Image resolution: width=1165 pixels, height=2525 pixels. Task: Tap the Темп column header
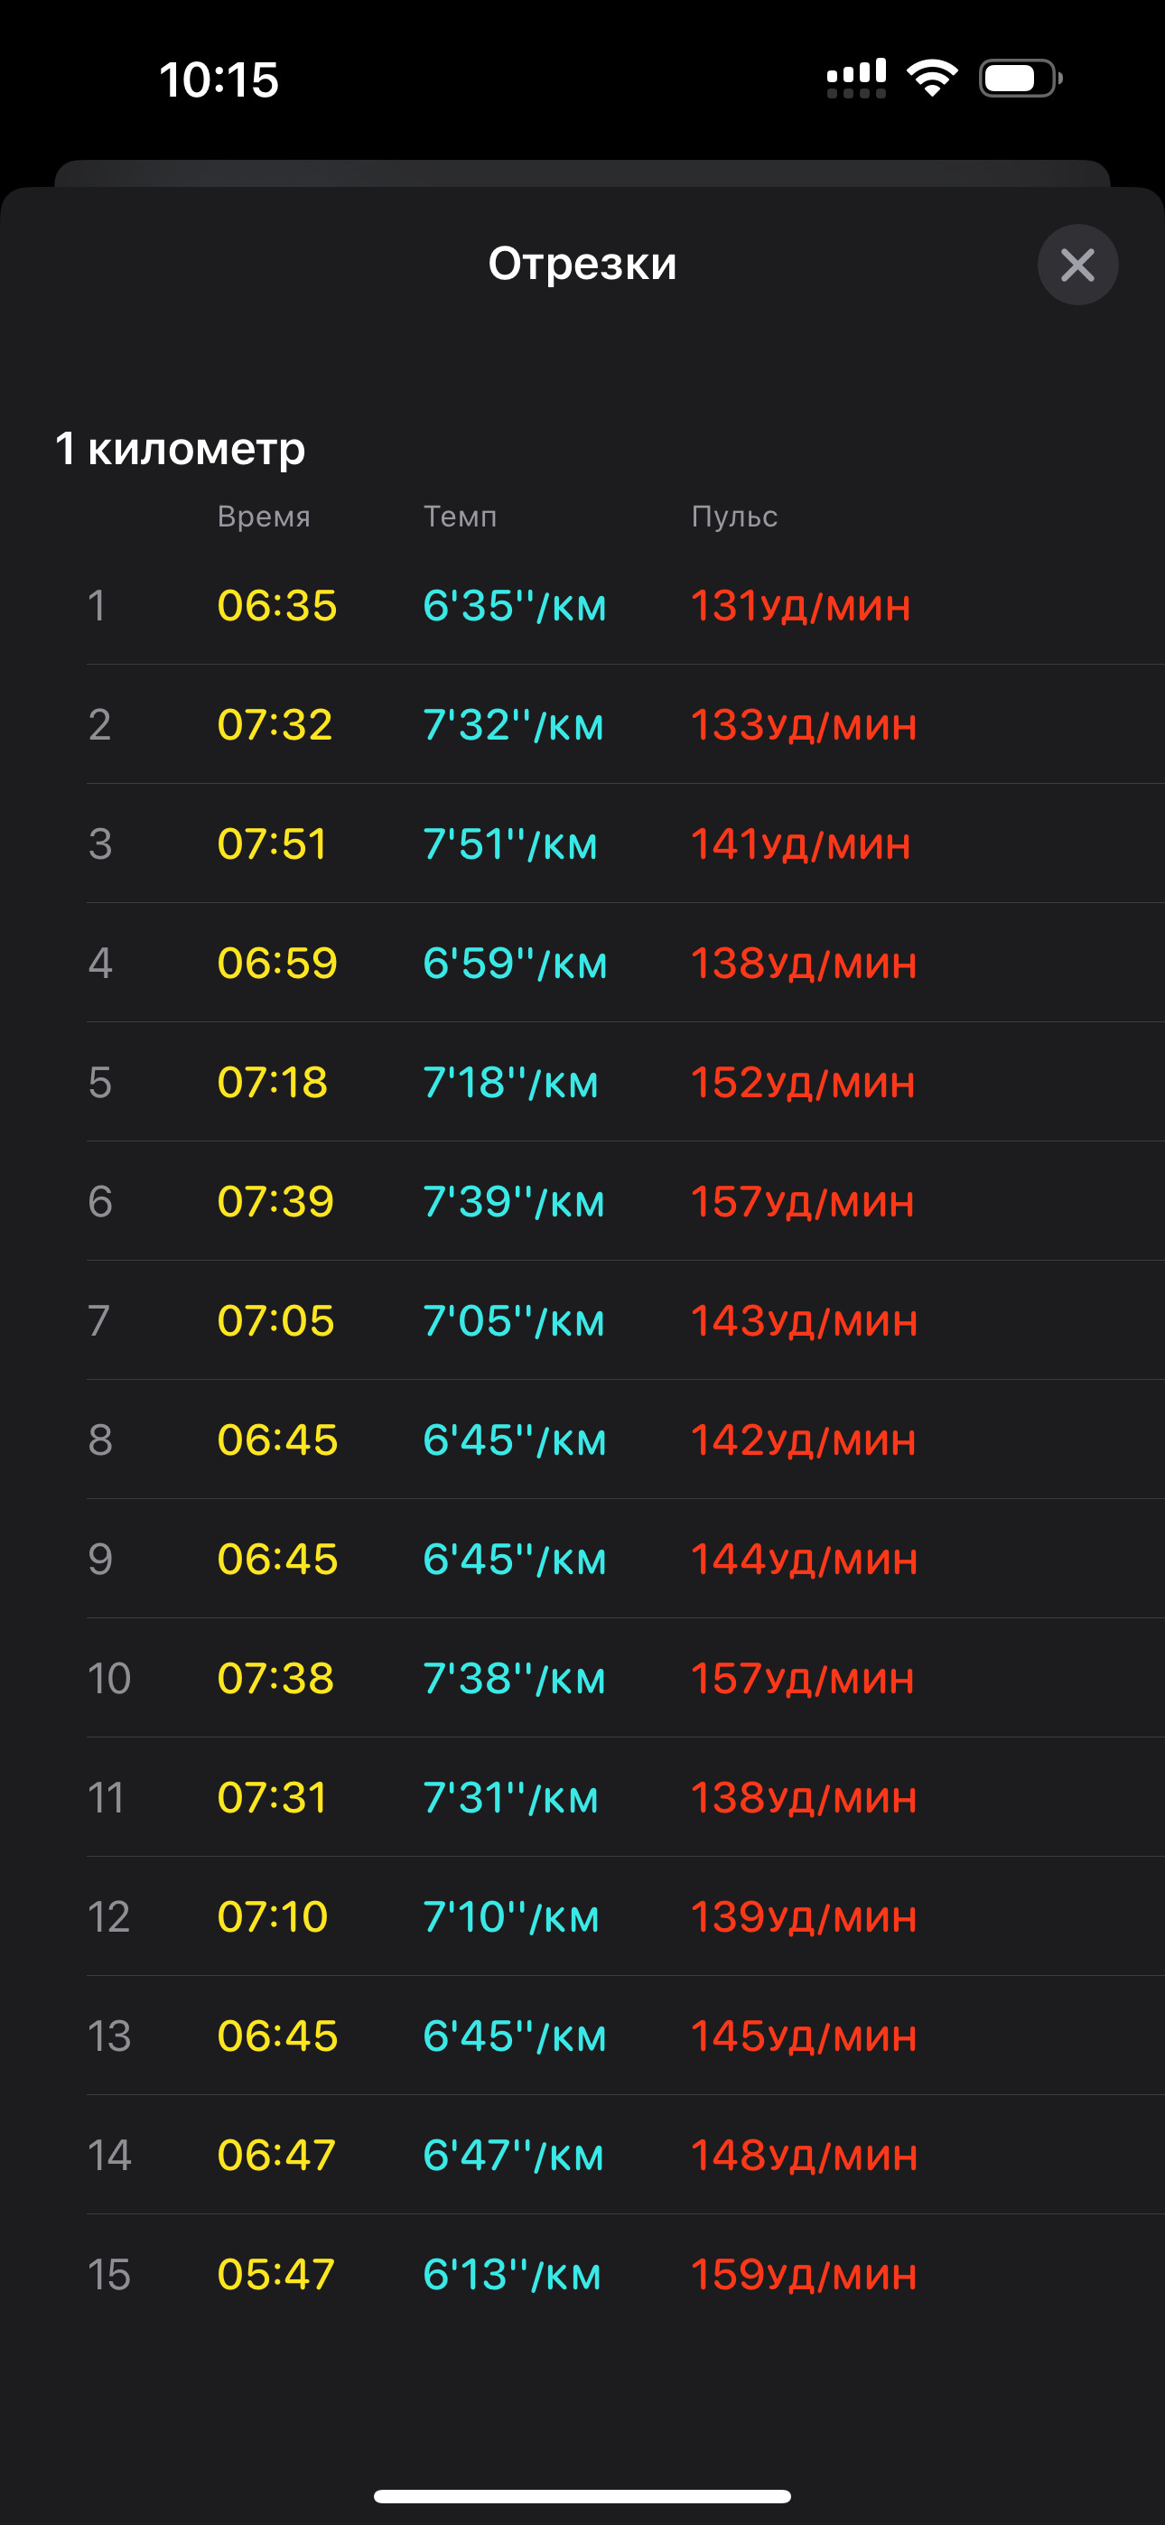coord(460,517)
